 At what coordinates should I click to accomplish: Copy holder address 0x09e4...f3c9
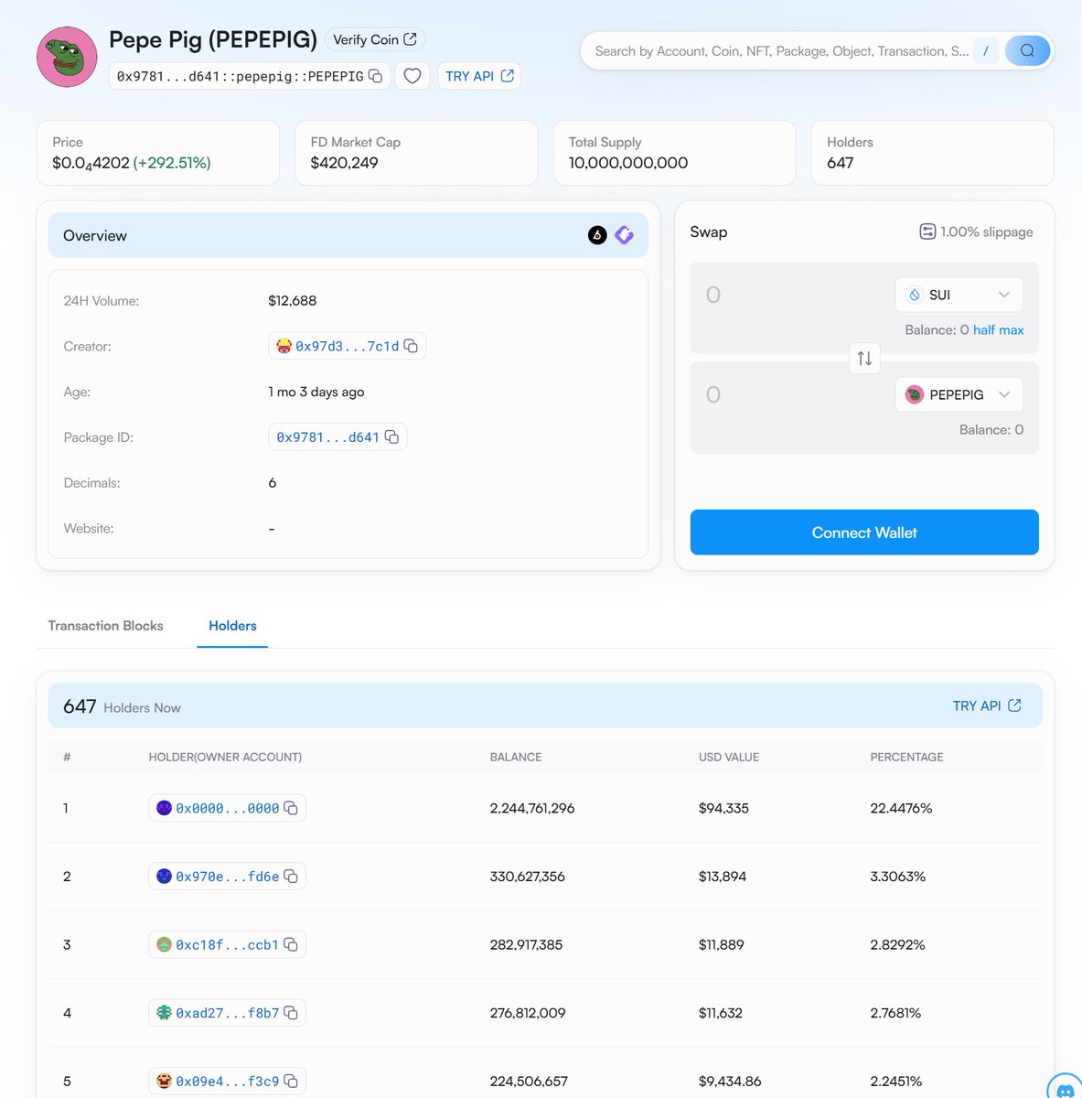pos(291,1082)
